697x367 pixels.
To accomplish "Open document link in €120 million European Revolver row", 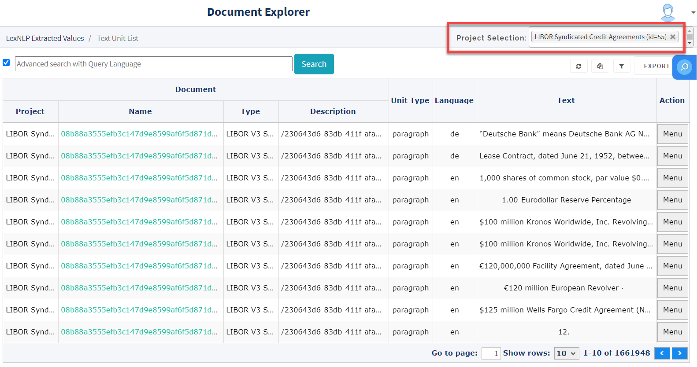I will (139, 288).
